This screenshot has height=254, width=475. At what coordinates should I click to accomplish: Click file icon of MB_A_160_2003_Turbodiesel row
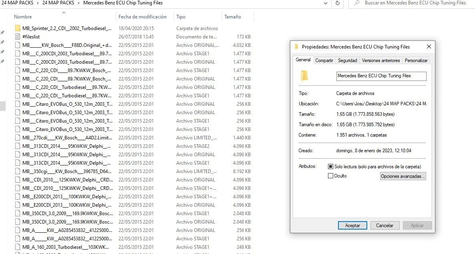18,247
